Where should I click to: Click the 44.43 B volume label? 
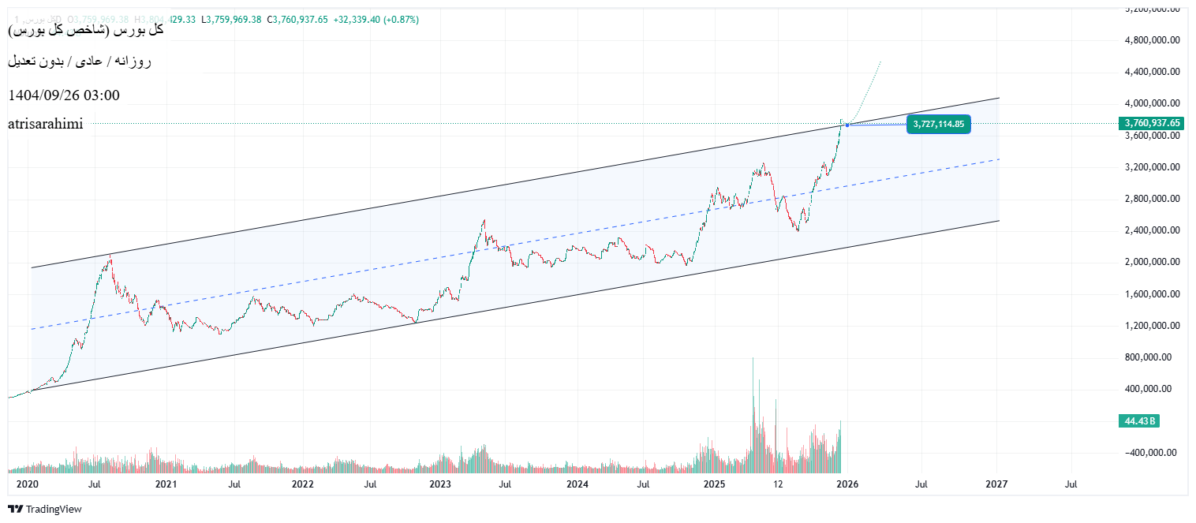[x=1140, y=421]
